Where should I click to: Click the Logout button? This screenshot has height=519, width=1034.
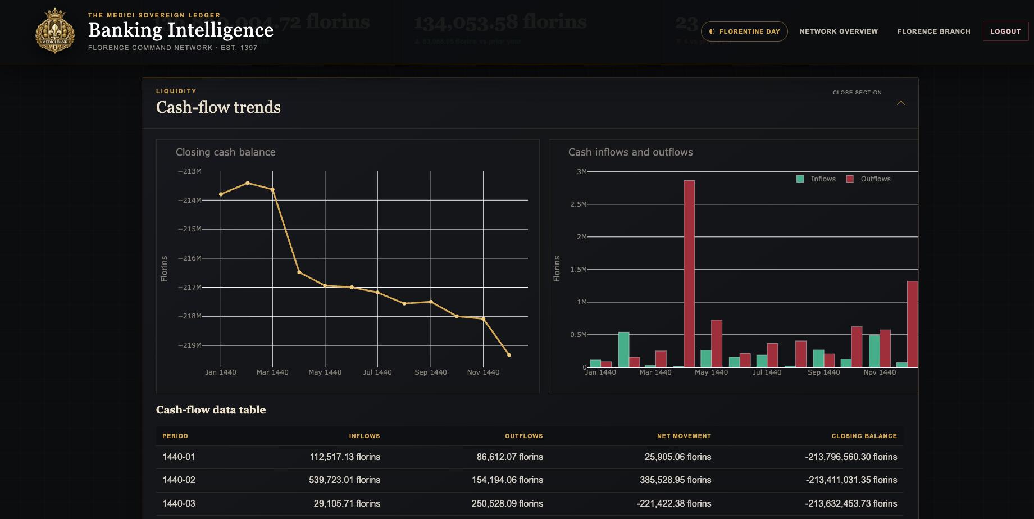(x=1005, y=31)
